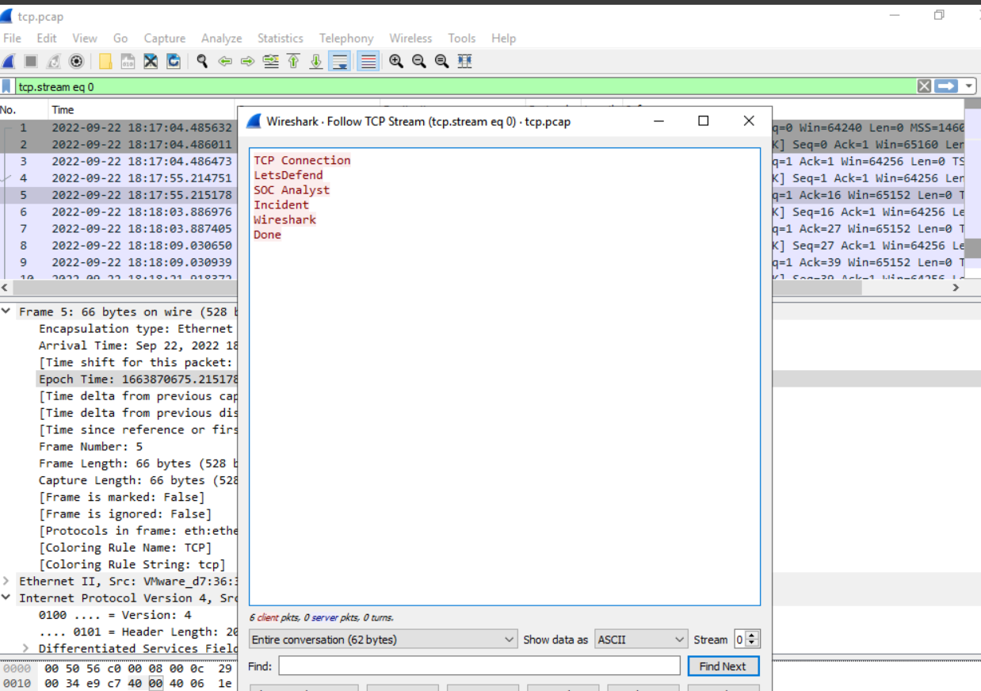Open the Analyze menu
The height and width of the screenshot is (691, 981).
click(222, 38)
